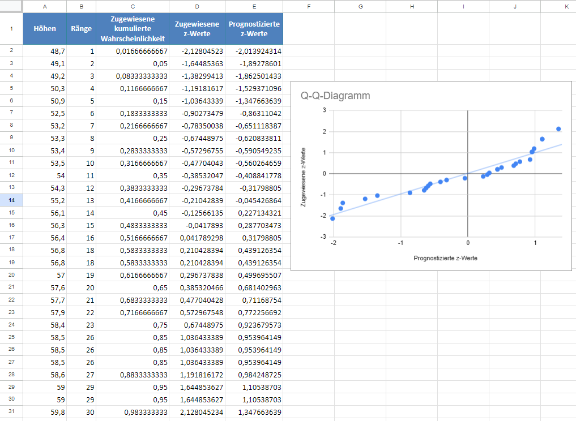Select cell with value -1,862501433
The width and height of the screenshot is (576, 421).
(x=254, y=76)
